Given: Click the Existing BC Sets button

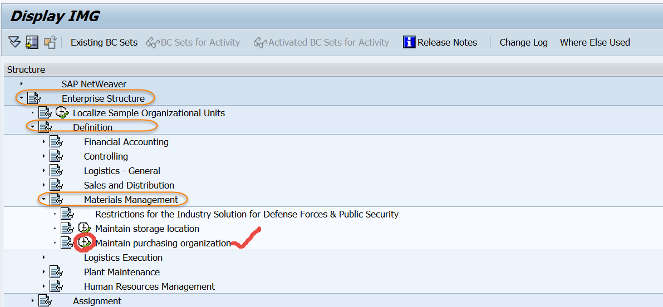Looking at the screenshot, I should pyautogui.click(x=104, y=42).
